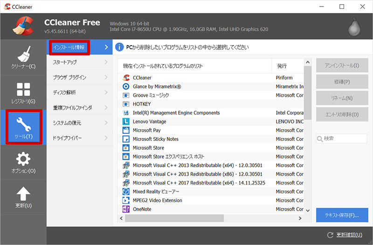
Task: Open オプション(O) gear settings
Action: click(x=23, y=162)
